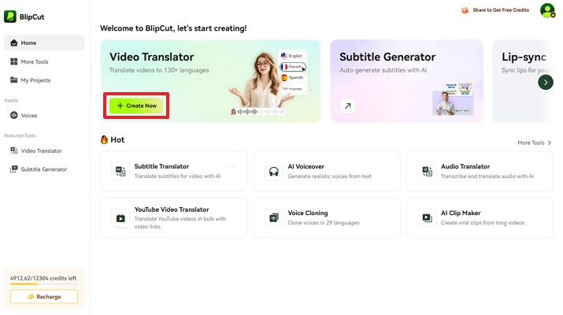Click the AI Clip Maker icon
Screen dimensions: 563x315
pyautogui.click(x=427, y=217)
